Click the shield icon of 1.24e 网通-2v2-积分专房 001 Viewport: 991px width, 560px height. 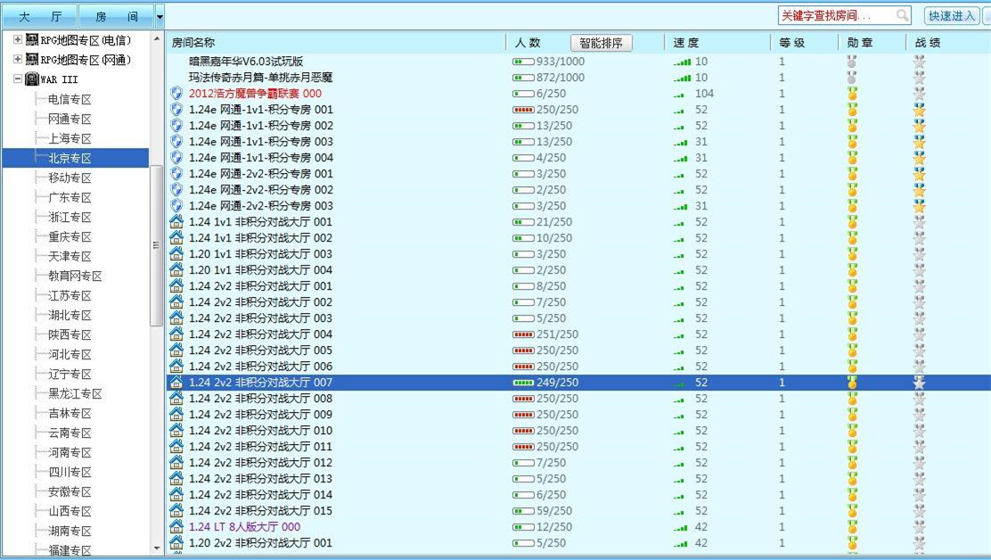(176, 174)
